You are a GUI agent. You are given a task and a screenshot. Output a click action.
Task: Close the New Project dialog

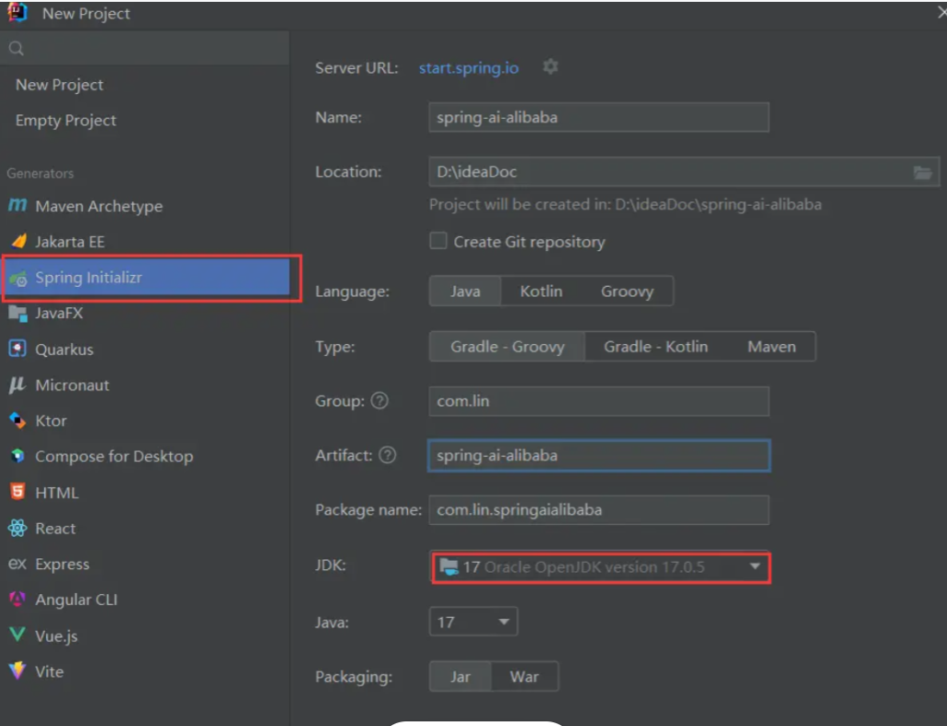941,11
